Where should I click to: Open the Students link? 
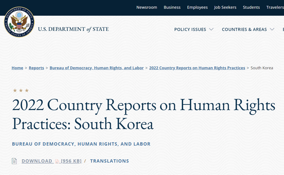point(251,7)
